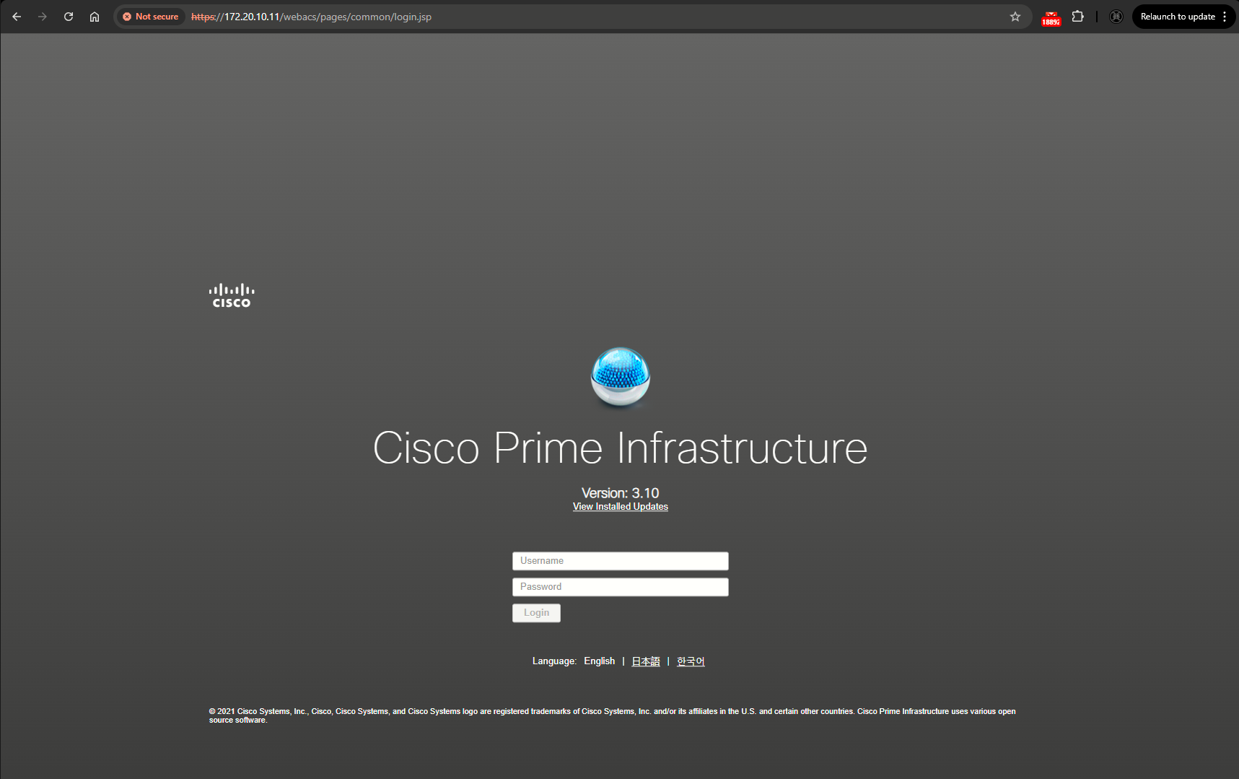Go back using the browser back arrow
Screen dimensions: 1239x779
[x=17, y=17]
